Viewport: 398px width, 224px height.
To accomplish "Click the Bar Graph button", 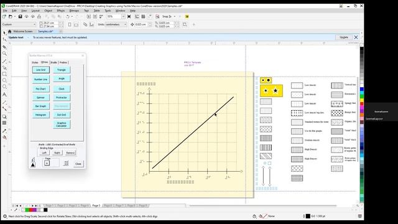I will pyautogui.click(x=41, y=106).
